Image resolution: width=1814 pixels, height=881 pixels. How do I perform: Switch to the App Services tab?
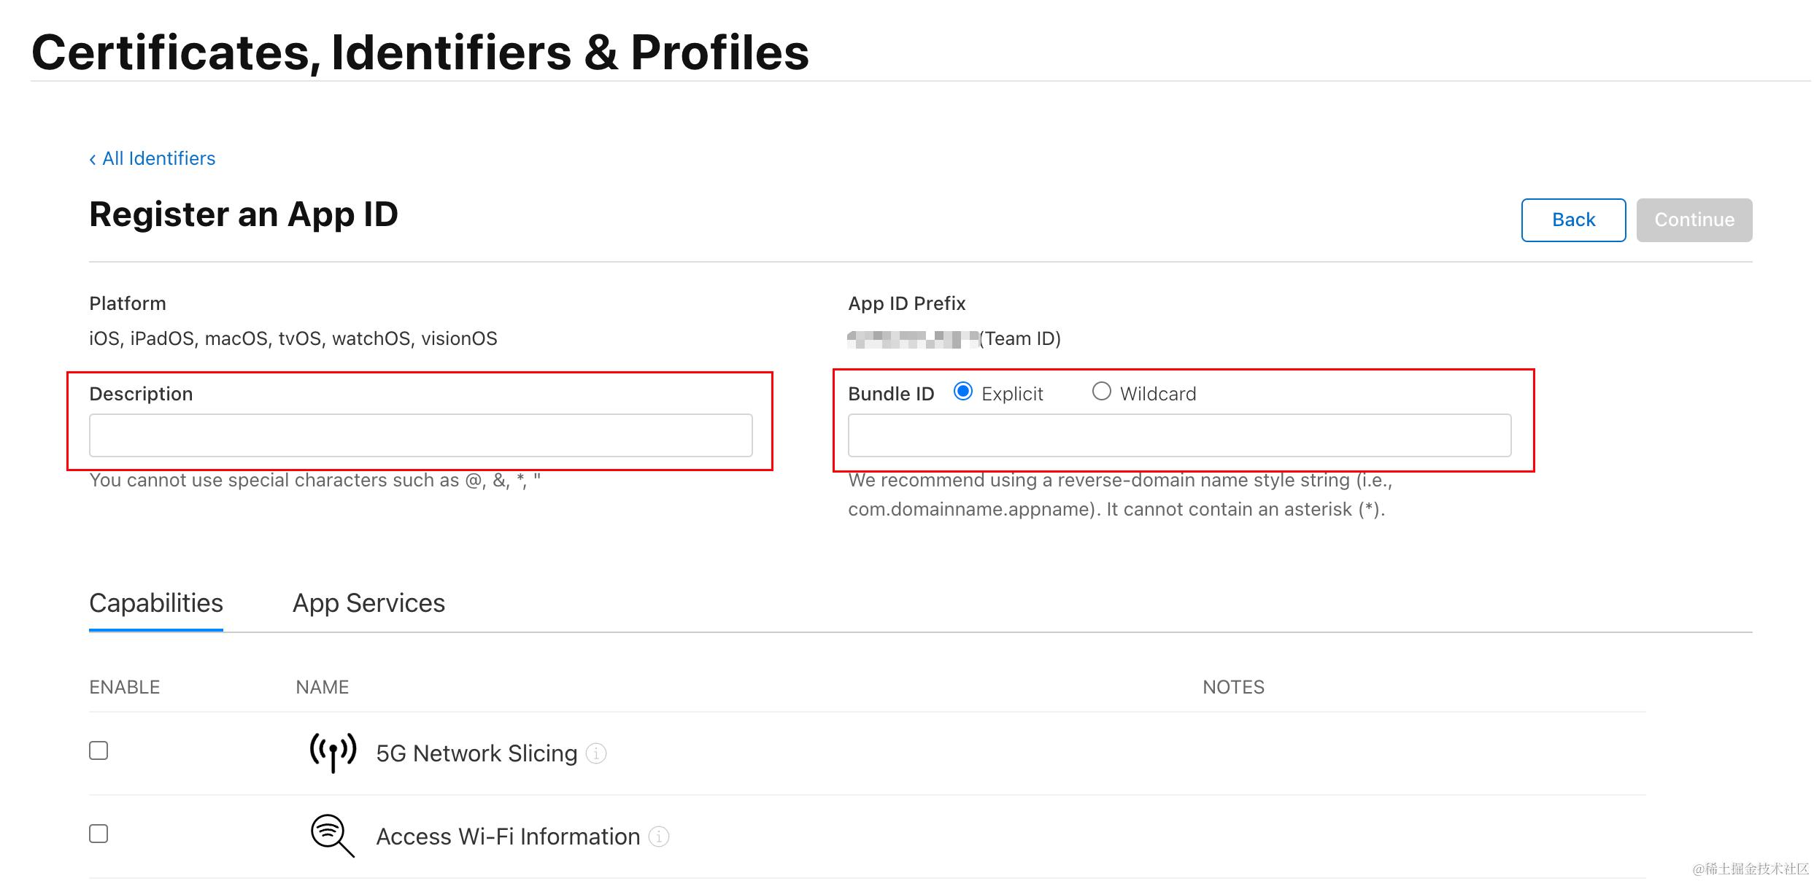pyautogui.click(x=368, y=603)
